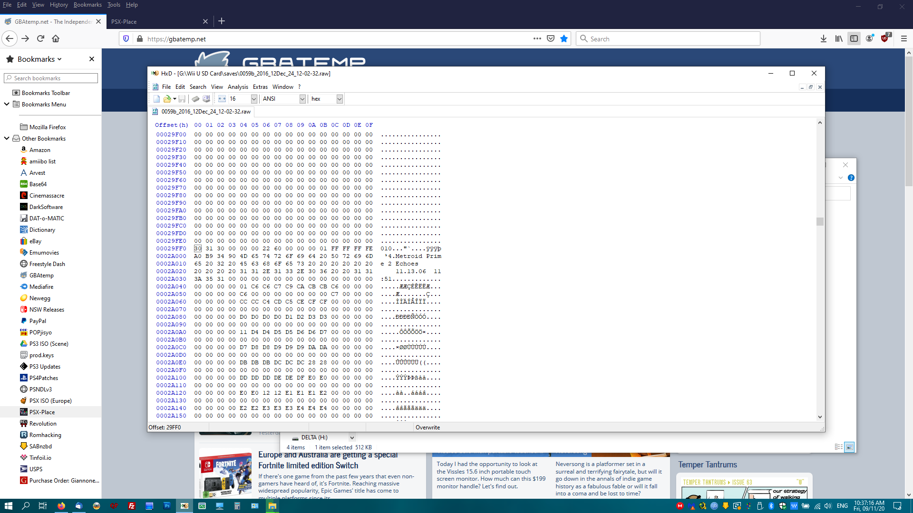Collapse the Other Bookmarks folder
913x513 pixels.
coord(7,138)
